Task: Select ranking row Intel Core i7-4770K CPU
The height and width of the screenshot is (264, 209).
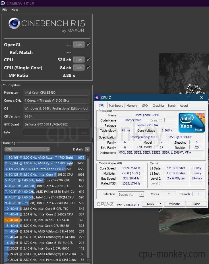Action: pos(45,180)
